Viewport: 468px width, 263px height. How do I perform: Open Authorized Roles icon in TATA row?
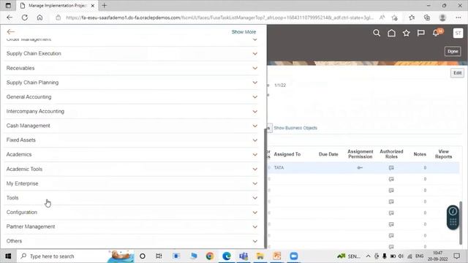391,167
